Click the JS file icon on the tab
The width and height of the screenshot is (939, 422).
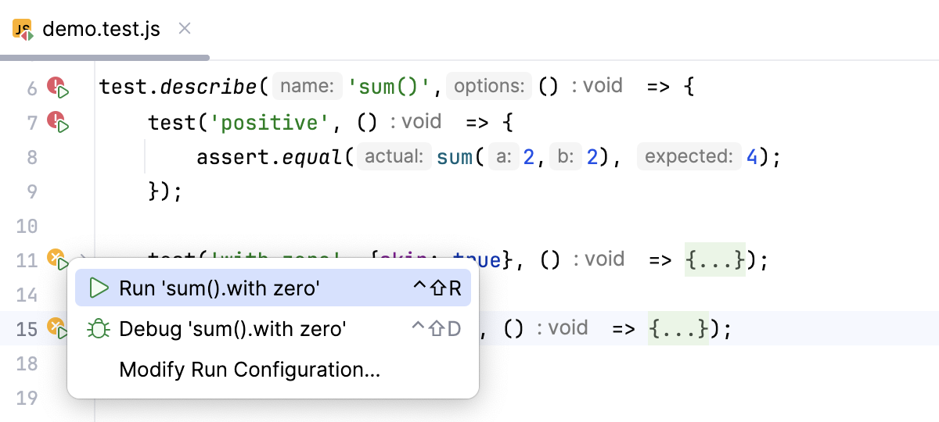23,30
